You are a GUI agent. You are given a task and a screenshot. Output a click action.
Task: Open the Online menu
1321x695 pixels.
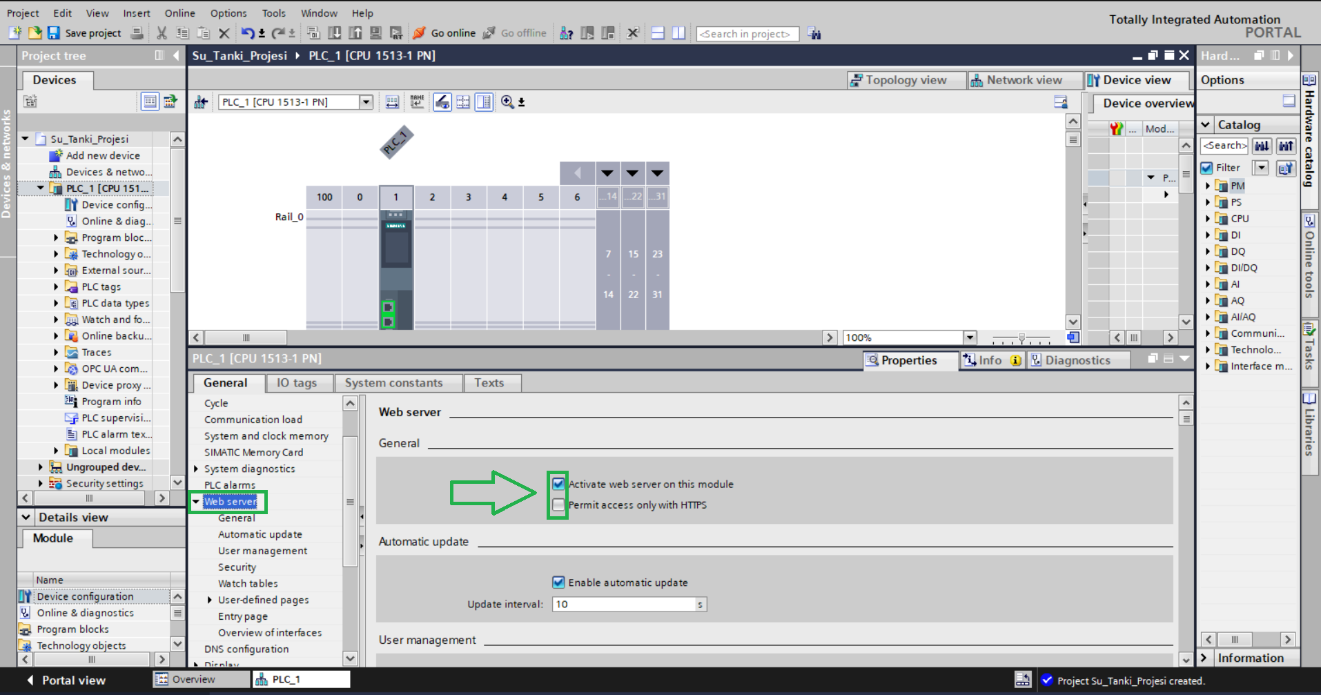(179, 13)
